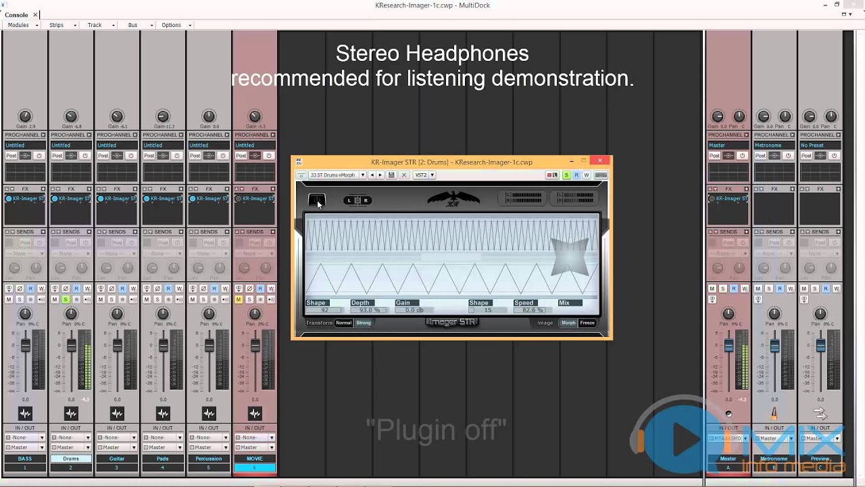
Task: Go to previous plugin preset arrow
Action: [x=372, y=175]
